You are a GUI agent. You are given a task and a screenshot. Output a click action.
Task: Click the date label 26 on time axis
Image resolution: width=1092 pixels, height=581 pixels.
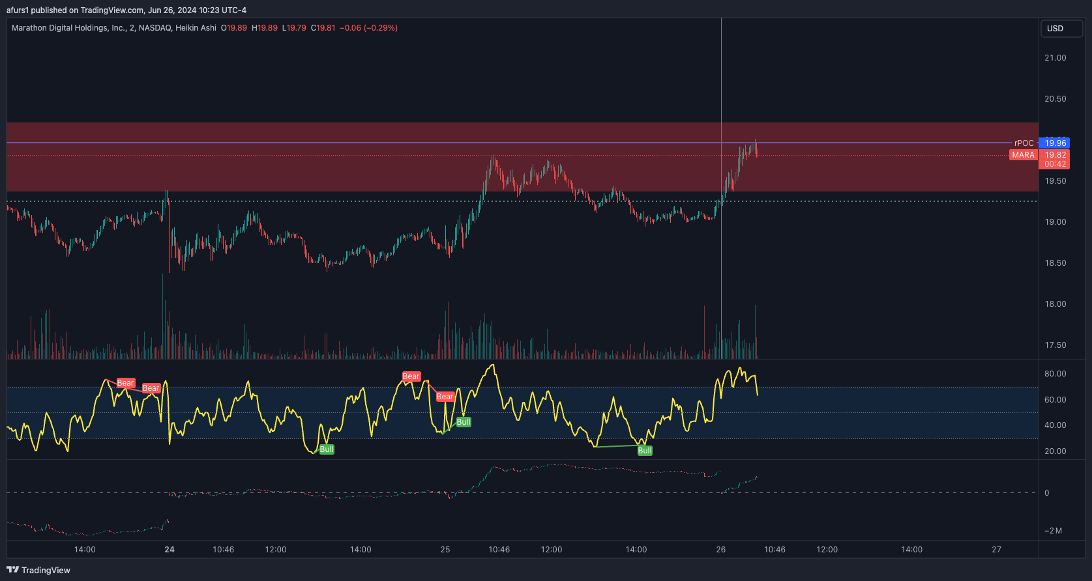pos(721,550)
